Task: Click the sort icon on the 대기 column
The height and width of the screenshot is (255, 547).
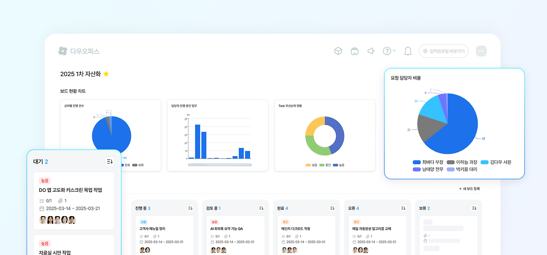Action: [x=109, y=161]
